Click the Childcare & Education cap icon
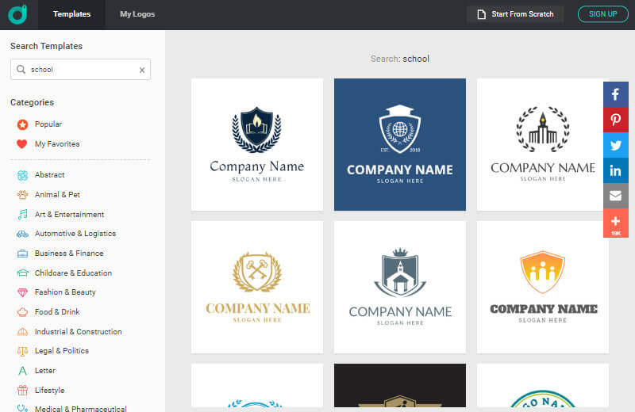 [x=23, y=273]
